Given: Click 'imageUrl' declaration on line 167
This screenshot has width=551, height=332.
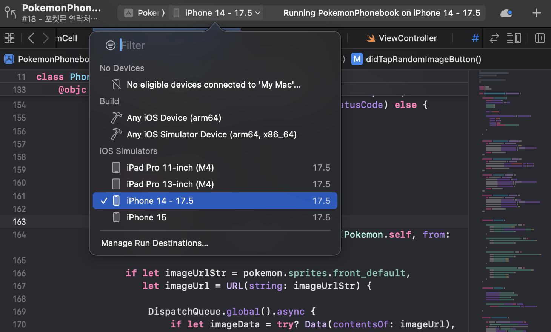Looking at the screenshot, I should 187,286.
